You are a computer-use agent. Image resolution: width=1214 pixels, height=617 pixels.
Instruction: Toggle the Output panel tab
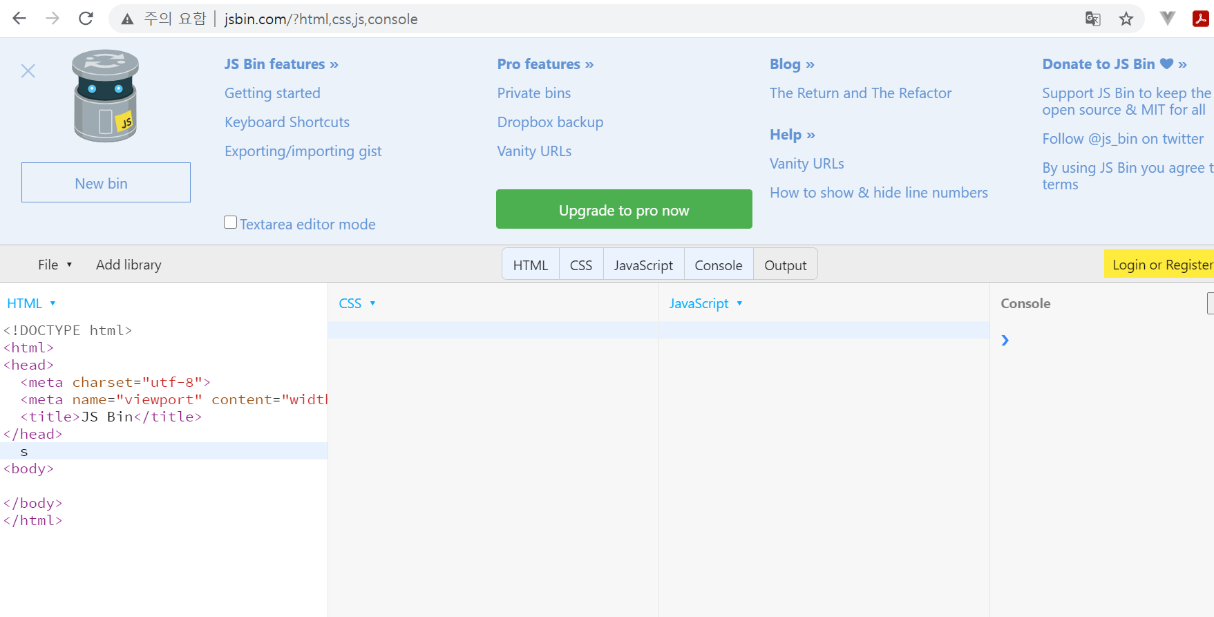tap(786, 265)
